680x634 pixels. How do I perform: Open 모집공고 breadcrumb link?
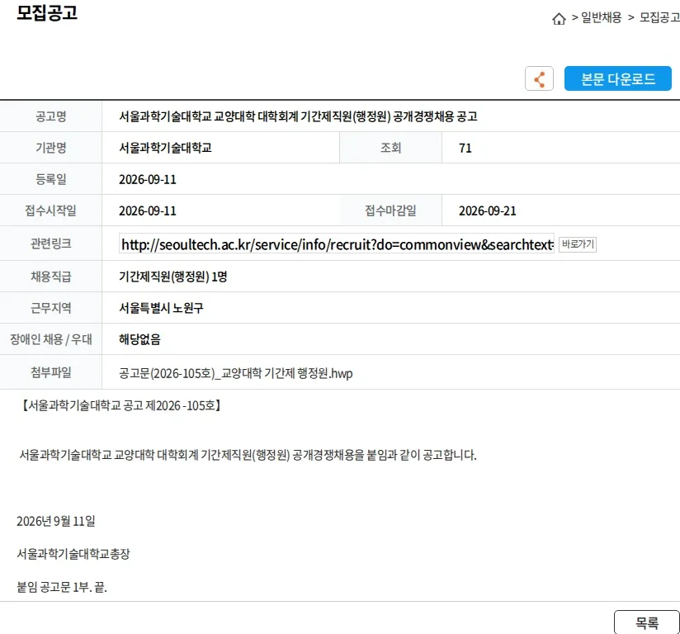click(x=659, y=17)
